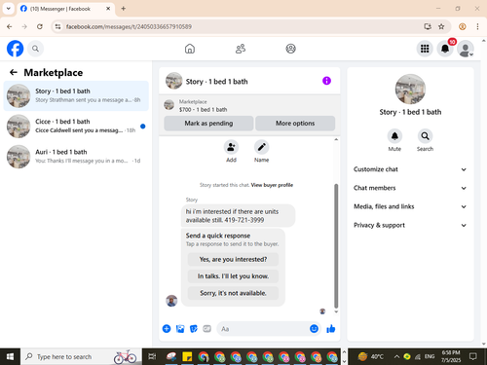Viewport: 487px width, 365px height.
Task: Open the account profile menu avatar
Action: [x=466, y=49]
